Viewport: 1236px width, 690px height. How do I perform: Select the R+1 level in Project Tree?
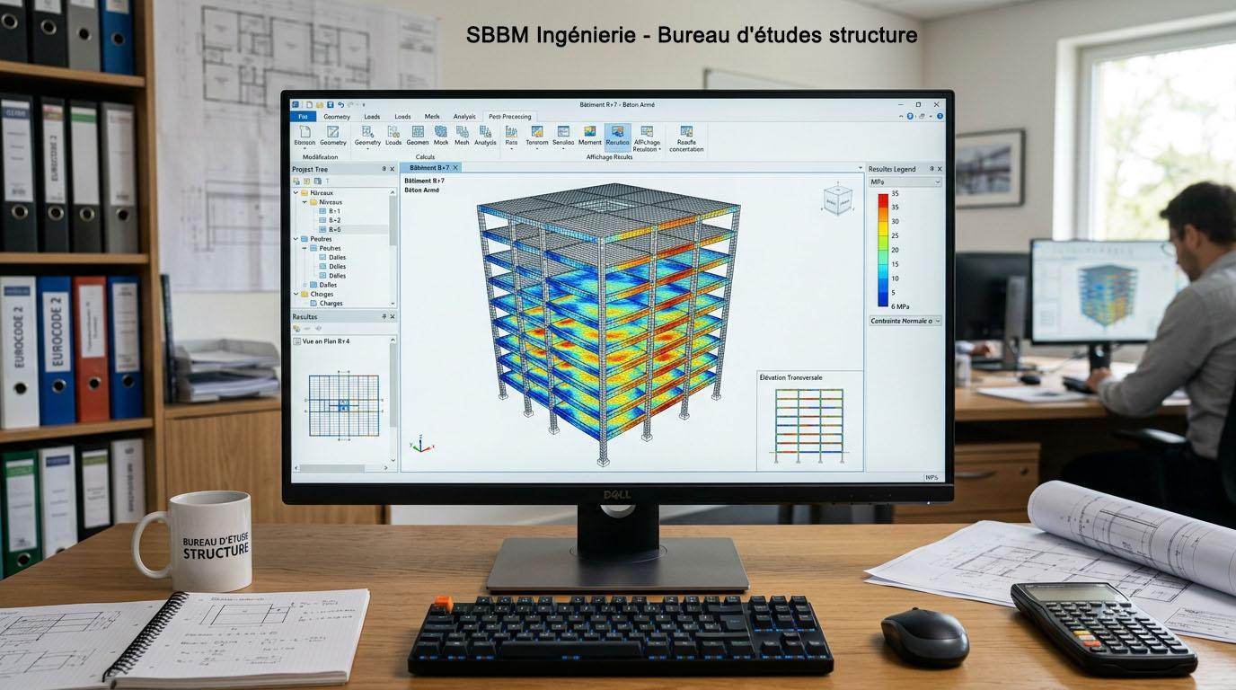[x=329, y=211]
